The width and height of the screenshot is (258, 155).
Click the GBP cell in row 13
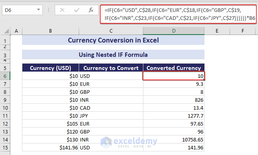111,132
